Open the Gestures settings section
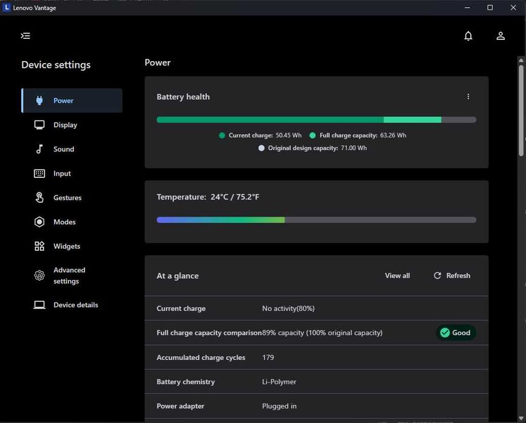This screenshot has width=526, height=423. (67, 197)
